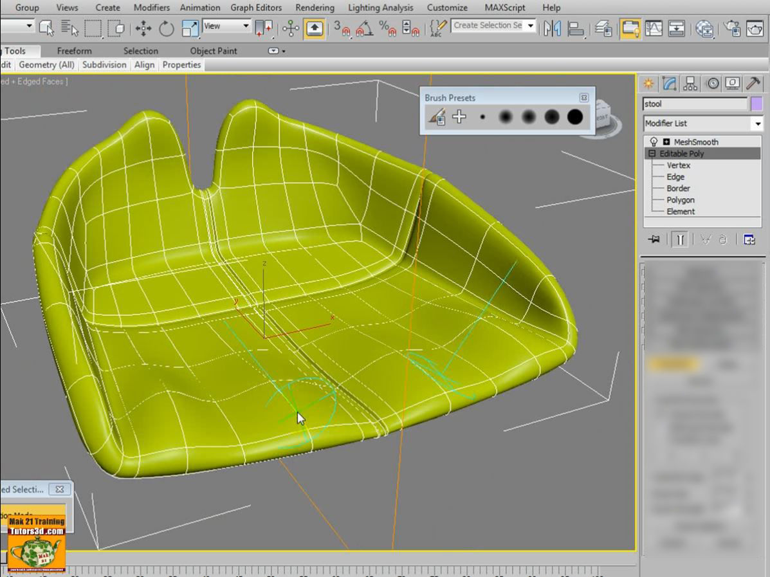770x577 pixels.
Task: Select the Rotate tool in the toolbar
Action: tap(167, 28)
